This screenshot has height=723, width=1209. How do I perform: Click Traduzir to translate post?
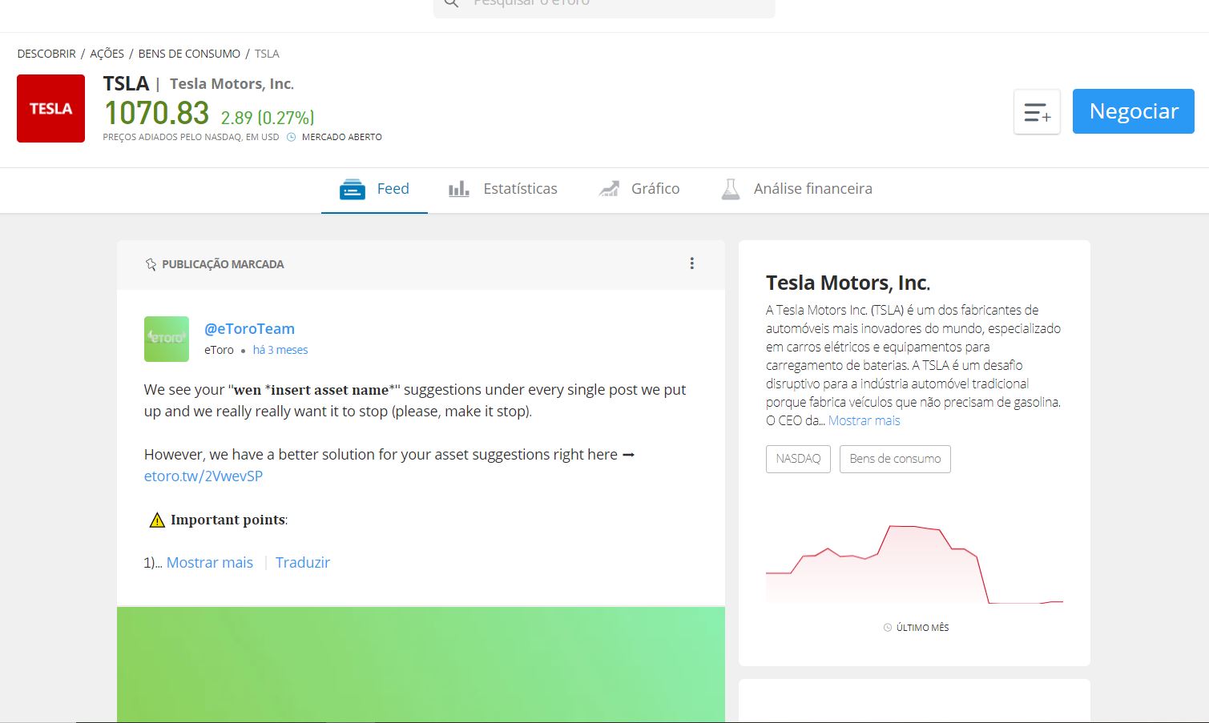tap(303, 562)
